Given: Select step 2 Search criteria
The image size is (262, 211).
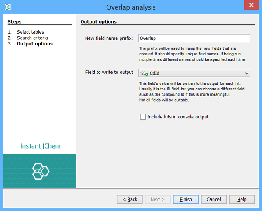Looking at the screenshot, I should (32, 38).
